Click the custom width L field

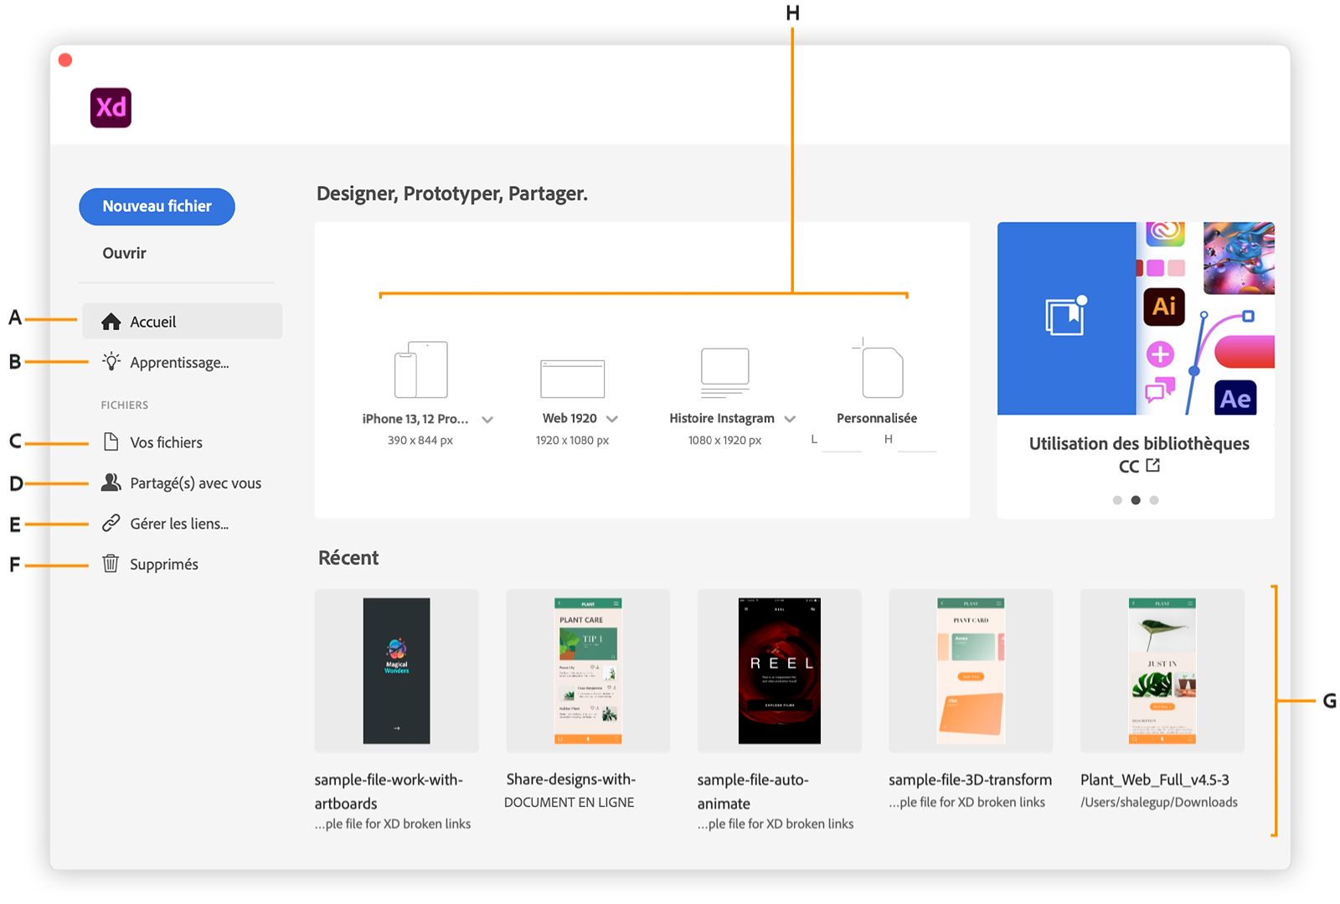842,441
